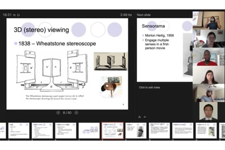Click the Morton Heilig, 1956 bullet
Image resolution: width=225 pixels, height=150 pixels.
(159, 36)
